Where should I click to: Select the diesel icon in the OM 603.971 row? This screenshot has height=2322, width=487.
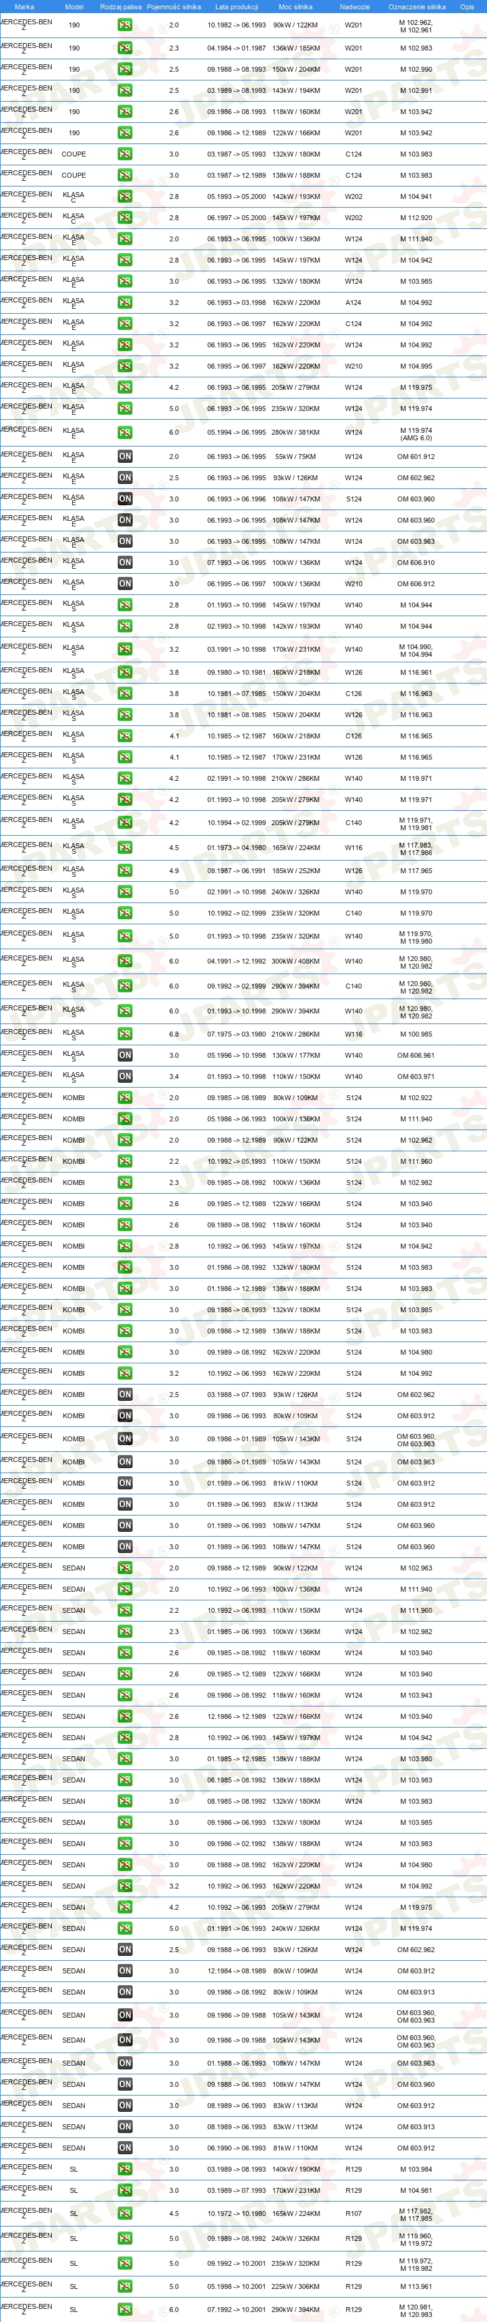[x=124, y=1076]
